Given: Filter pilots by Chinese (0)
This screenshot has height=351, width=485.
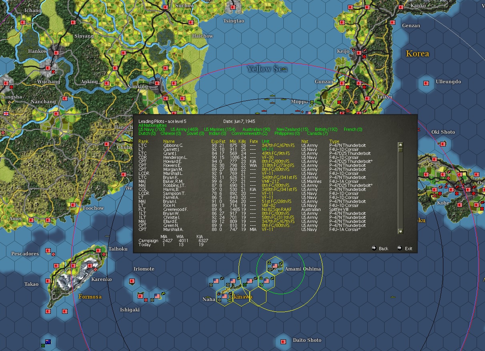Looking at the screenshot, I should (x=171, y=134).
